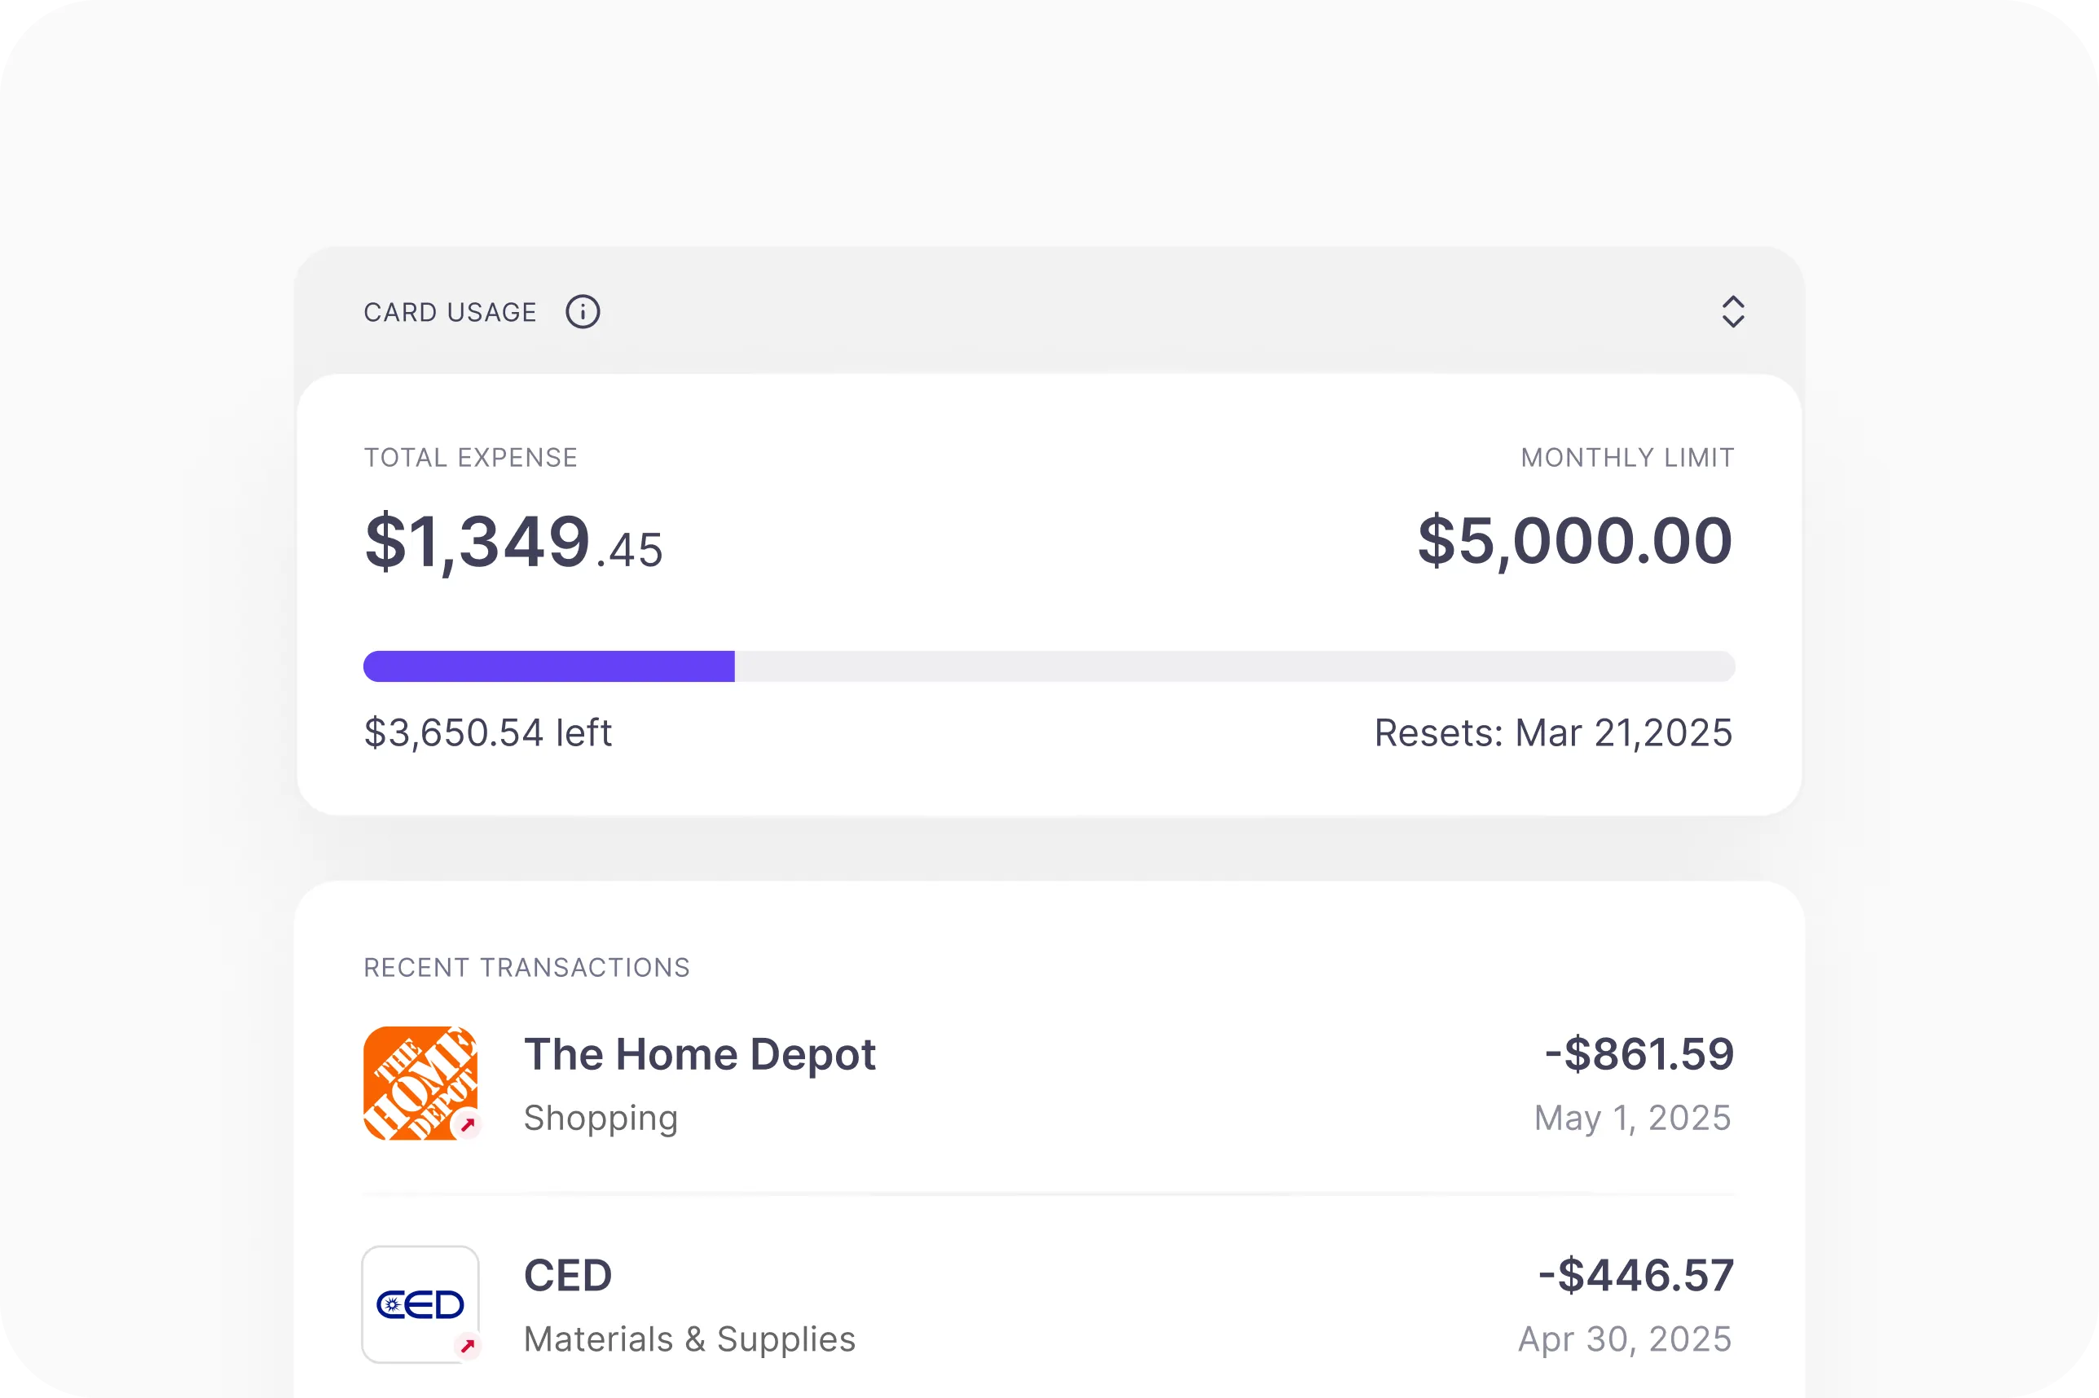Click the unfilled portion of the usage bar
This screenshot has height=1398, width=2099.
click(1235, 666)
